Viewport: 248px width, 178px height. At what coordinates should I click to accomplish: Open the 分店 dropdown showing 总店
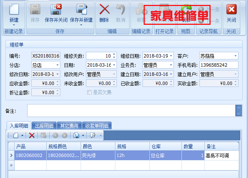[57, 65]
